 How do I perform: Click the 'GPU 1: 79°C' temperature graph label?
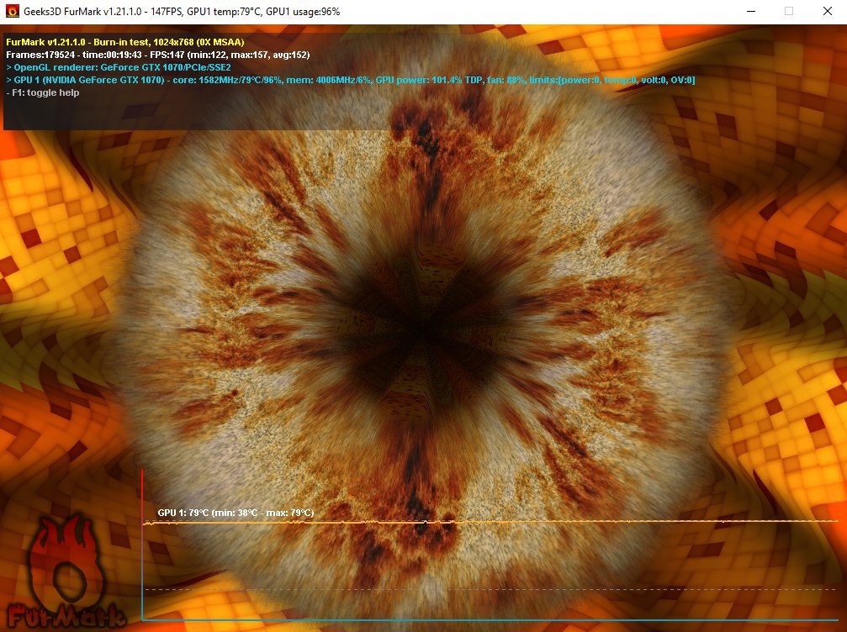coord(236,513)
